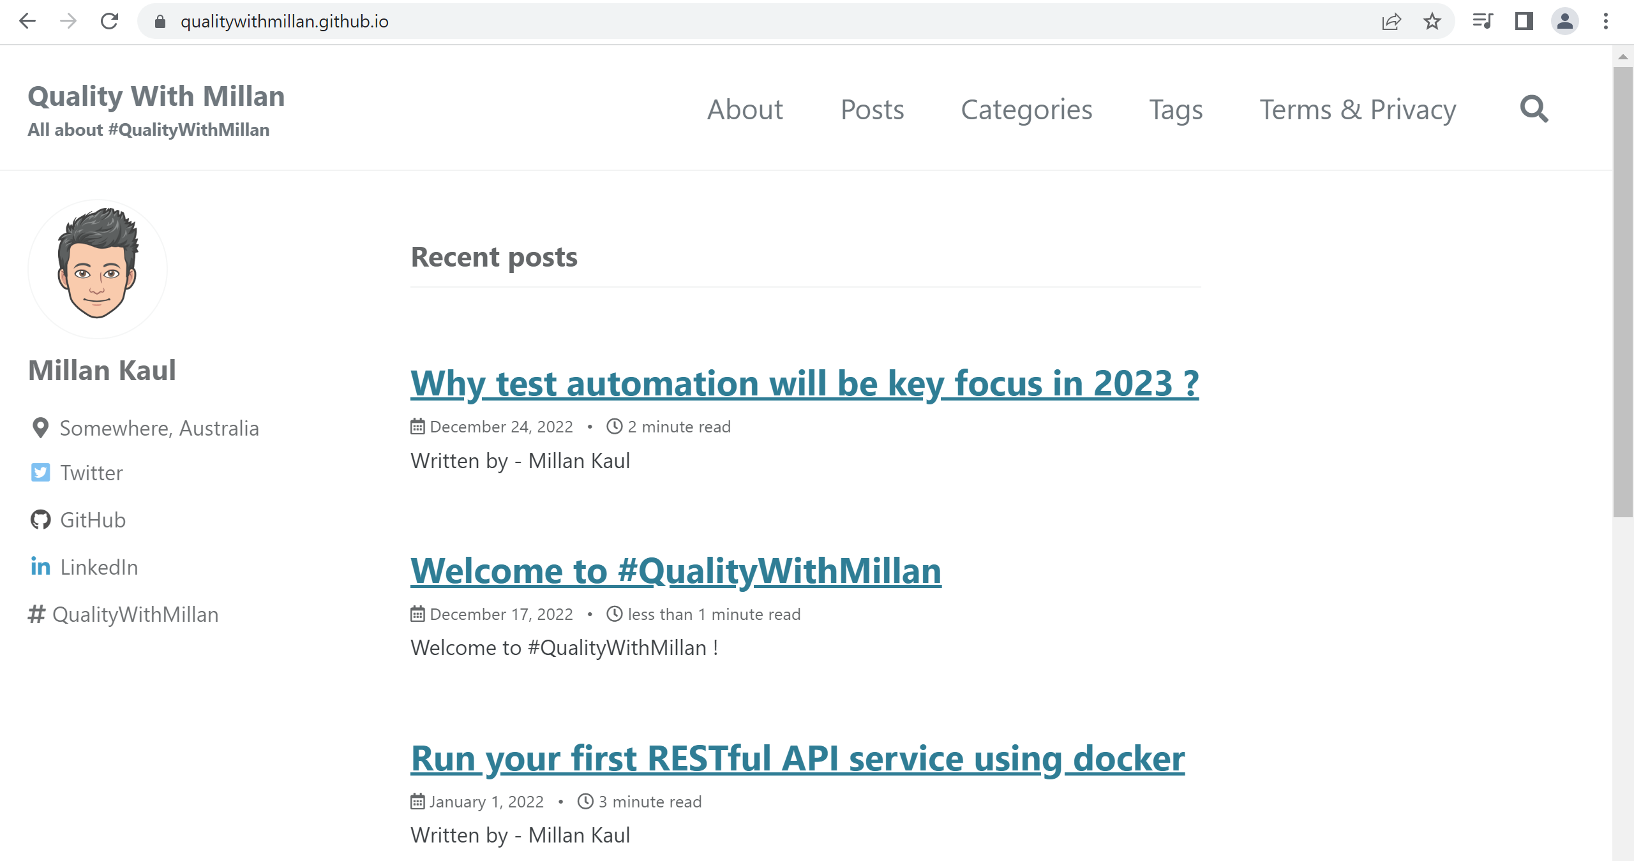Click the share page icon in address bar
This screenshot has height=861, width=1634.
click(x=1391, y=22)
